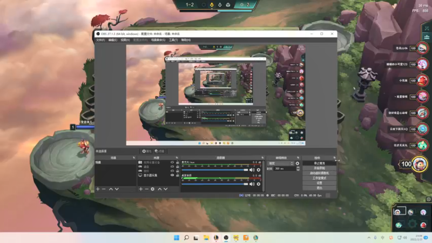Move source up in Sources panel
This screenshot has height=243, width=432.
click(159, 189)
